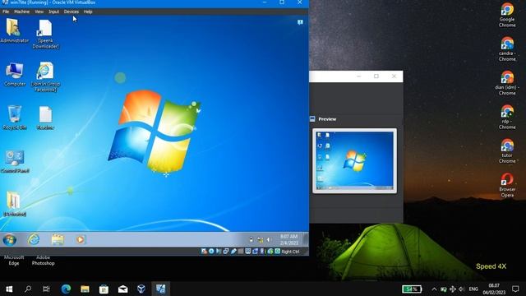The width and height of the screenshot is (526, 296).
Task: Select the Speenk Downloader shortcut in the VM
Action: click(45, 34)
